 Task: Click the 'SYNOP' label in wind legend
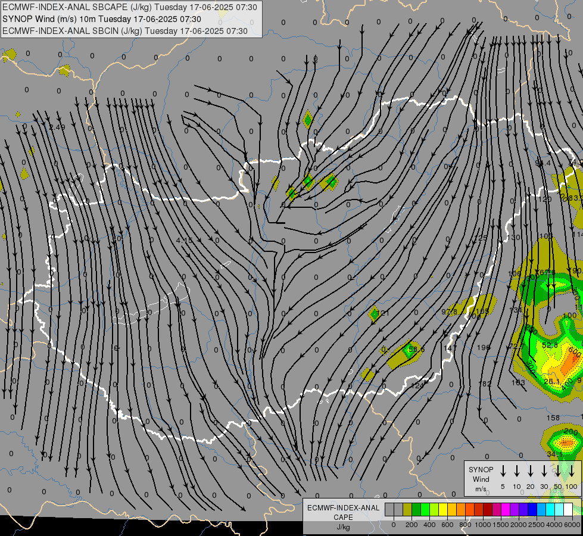(x=481, y=469)
